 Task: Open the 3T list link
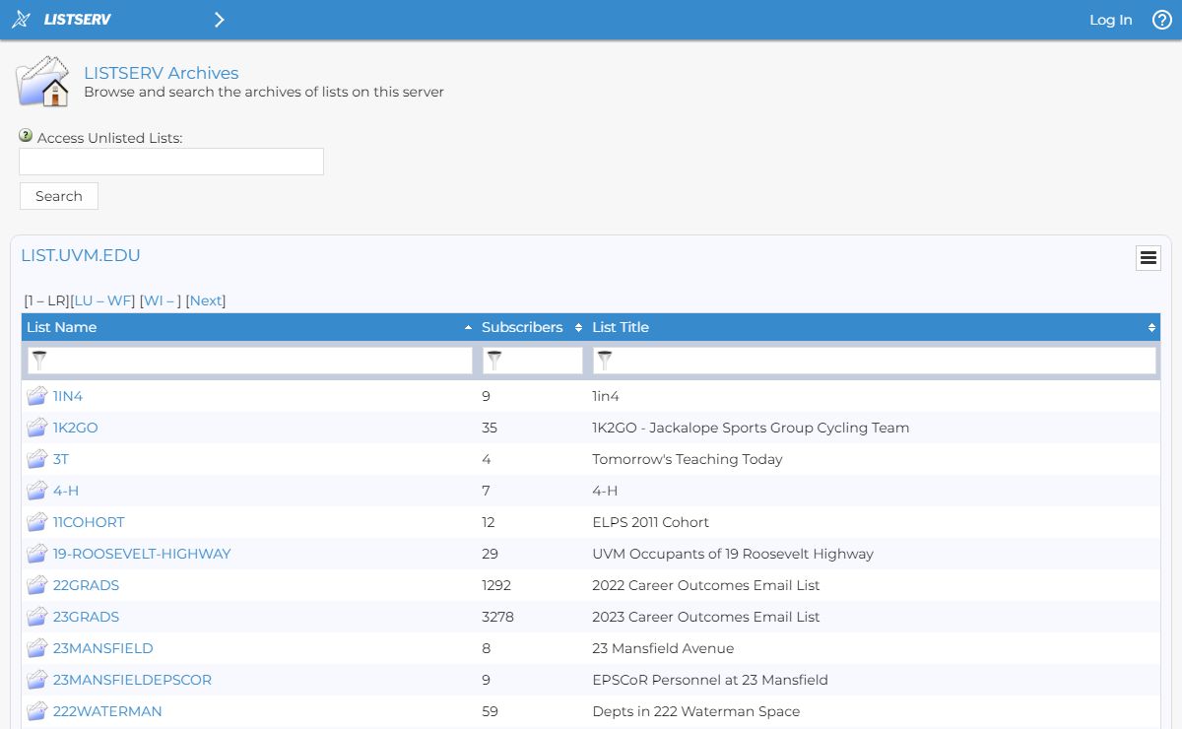pos(61,459)
